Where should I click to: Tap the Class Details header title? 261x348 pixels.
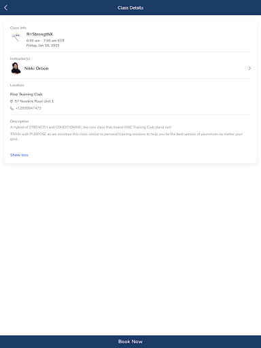(130, 7)
